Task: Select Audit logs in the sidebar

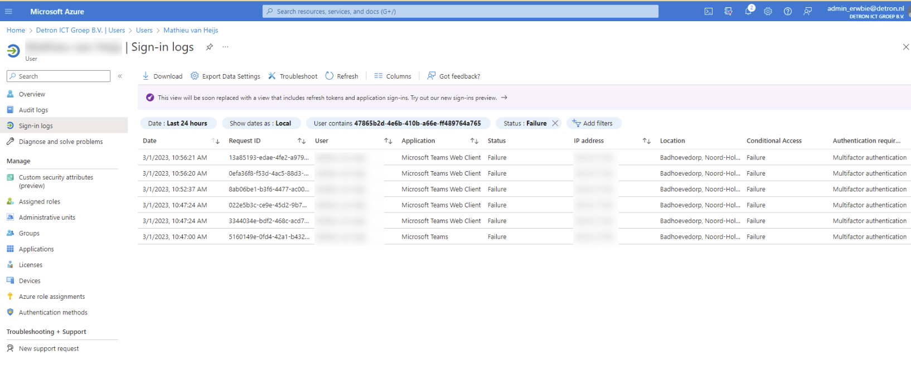Action: [x=33, y=110]
